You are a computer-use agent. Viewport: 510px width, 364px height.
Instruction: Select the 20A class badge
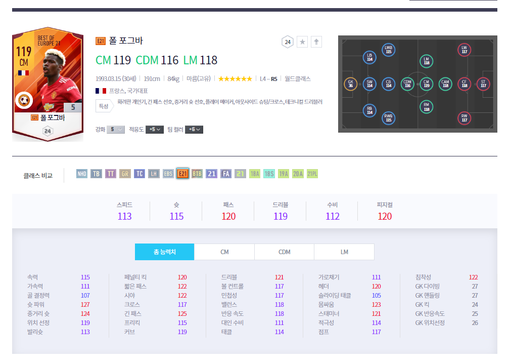point(298,174)
